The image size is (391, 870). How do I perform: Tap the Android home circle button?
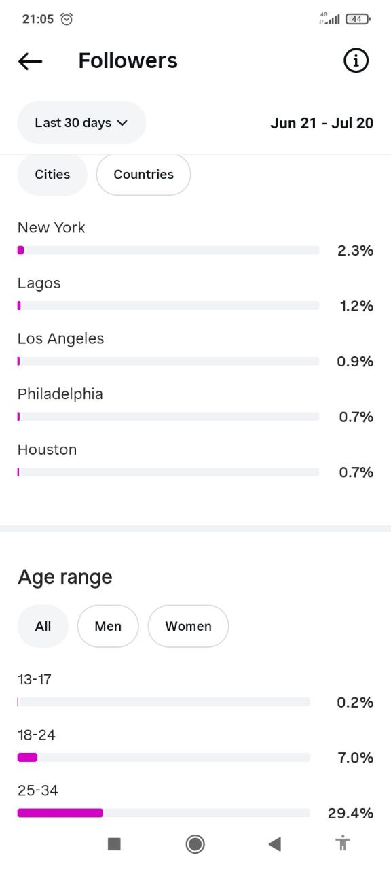(x=195, y=844)
